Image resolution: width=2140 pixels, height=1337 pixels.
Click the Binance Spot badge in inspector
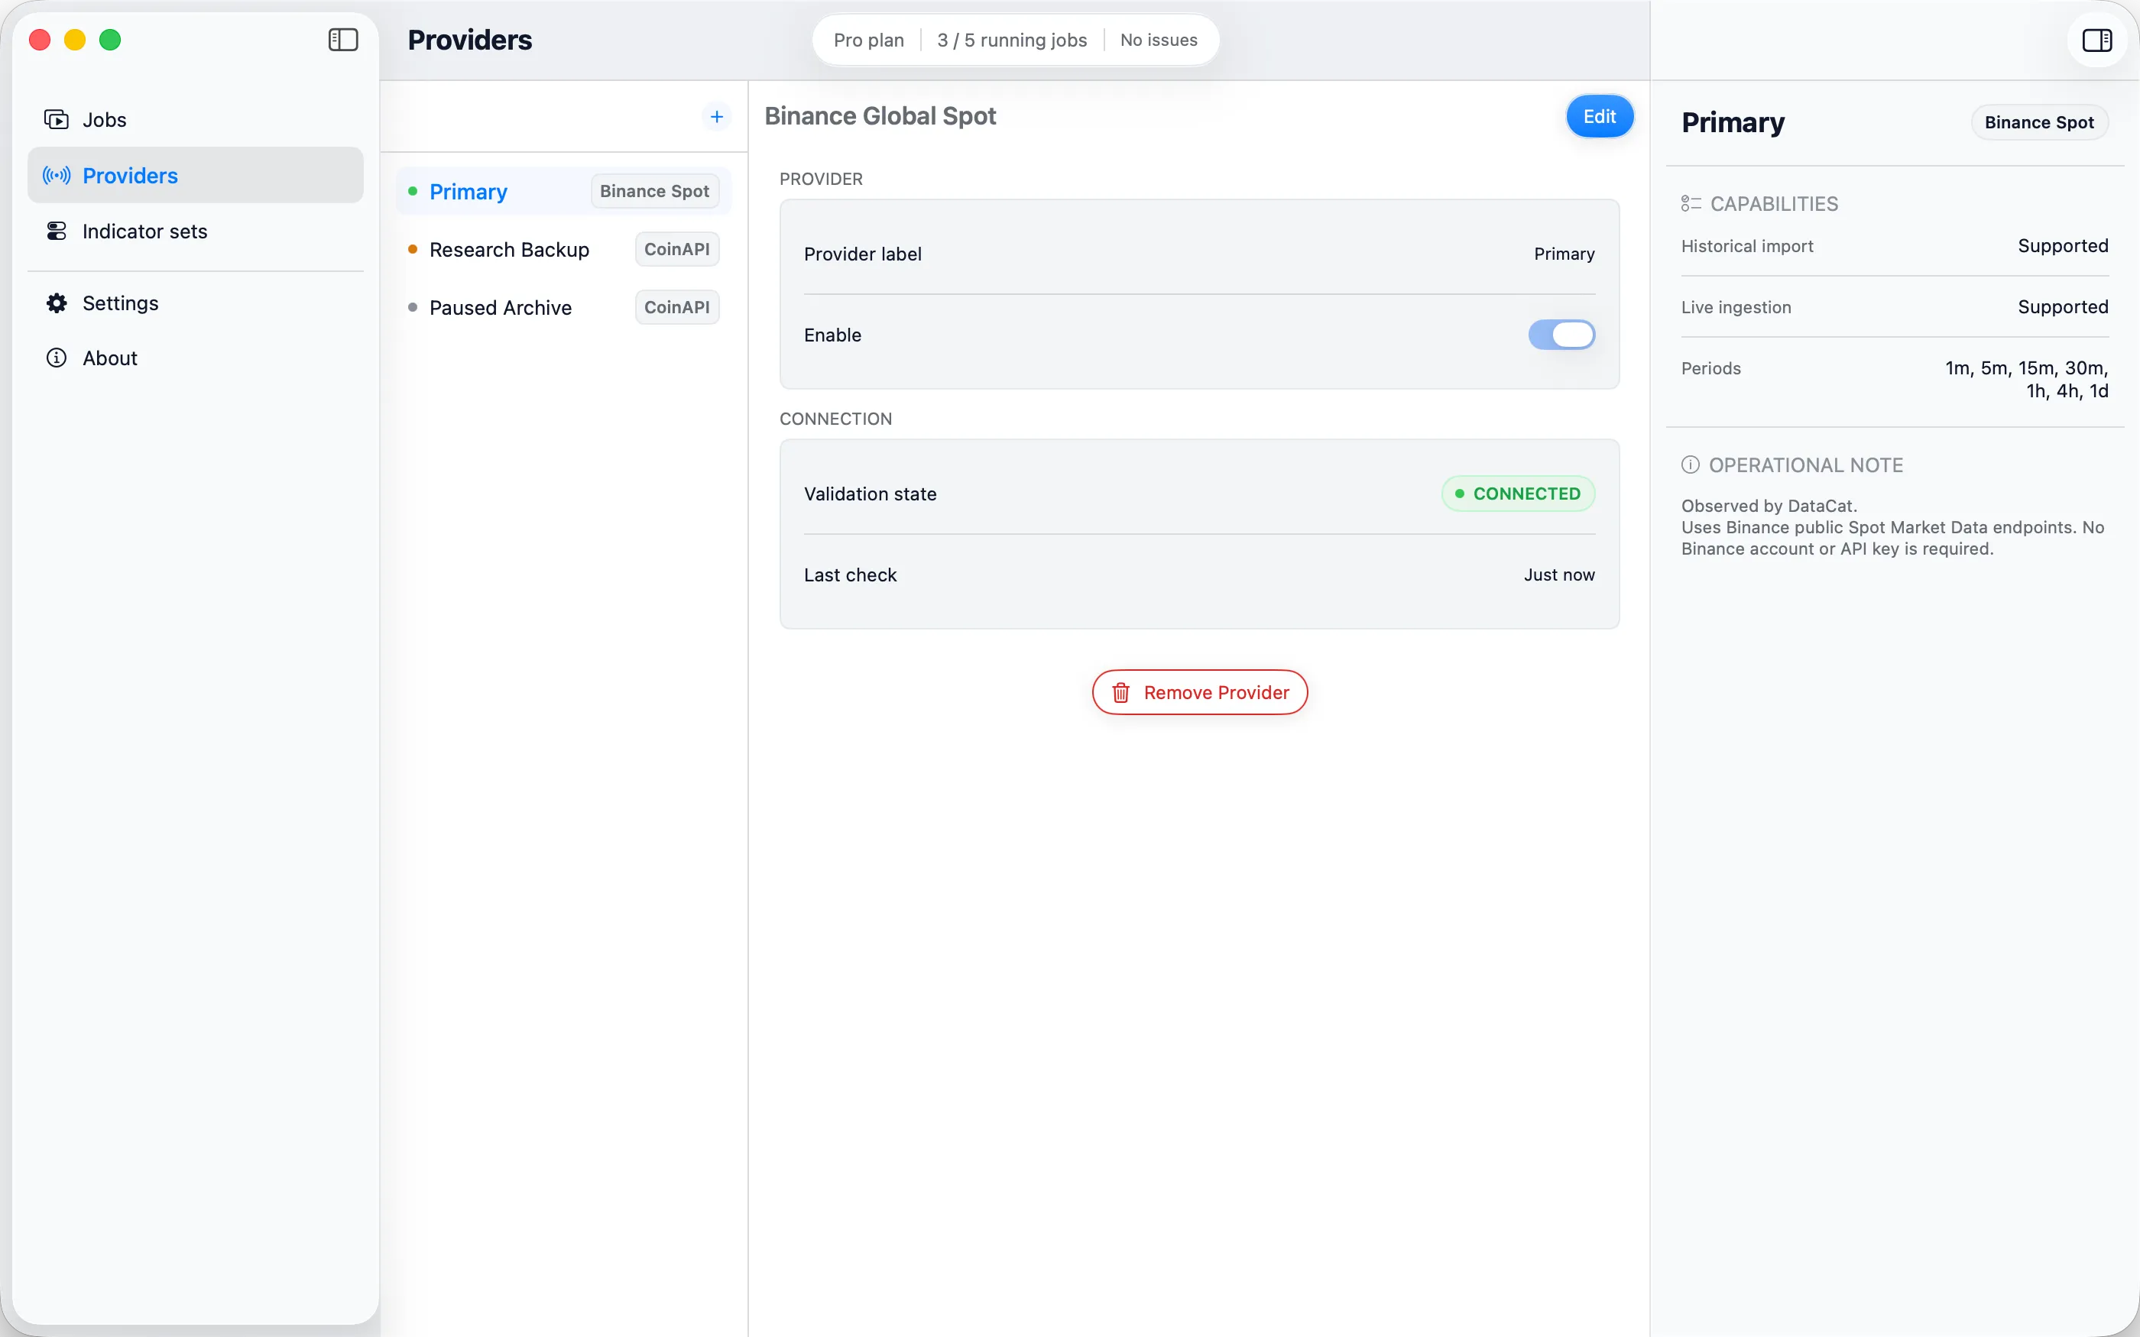pyautogui.click(x=2039, y=122)
